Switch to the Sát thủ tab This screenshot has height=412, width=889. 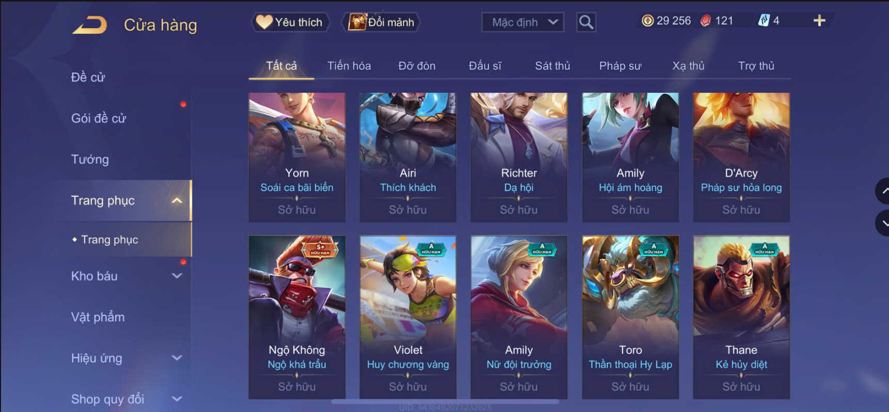coord(552,66)
